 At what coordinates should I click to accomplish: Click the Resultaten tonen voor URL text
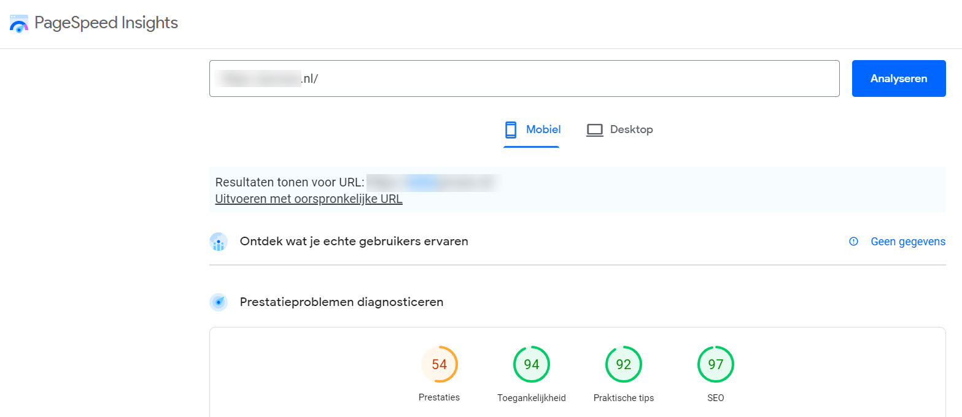[x=290, y=182]
